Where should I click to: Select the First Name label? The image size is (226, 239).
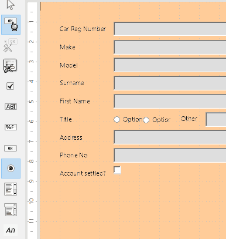tap(75, 101)
